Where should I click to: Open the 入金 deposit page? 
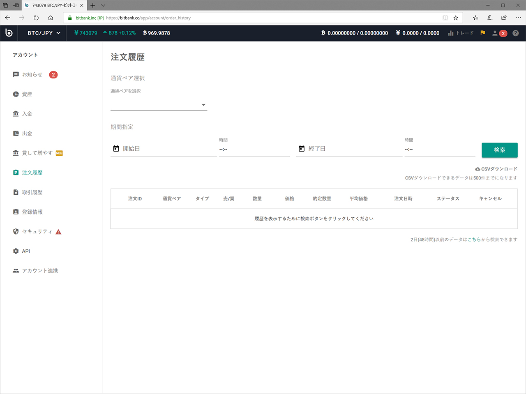coord(27,113)
